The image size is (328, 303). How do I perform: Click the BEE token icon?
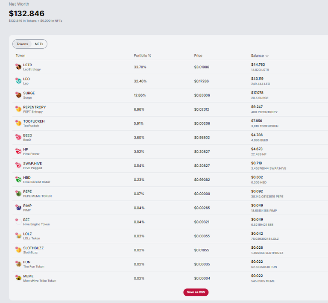pyautogui.click(x=18, y=221)
